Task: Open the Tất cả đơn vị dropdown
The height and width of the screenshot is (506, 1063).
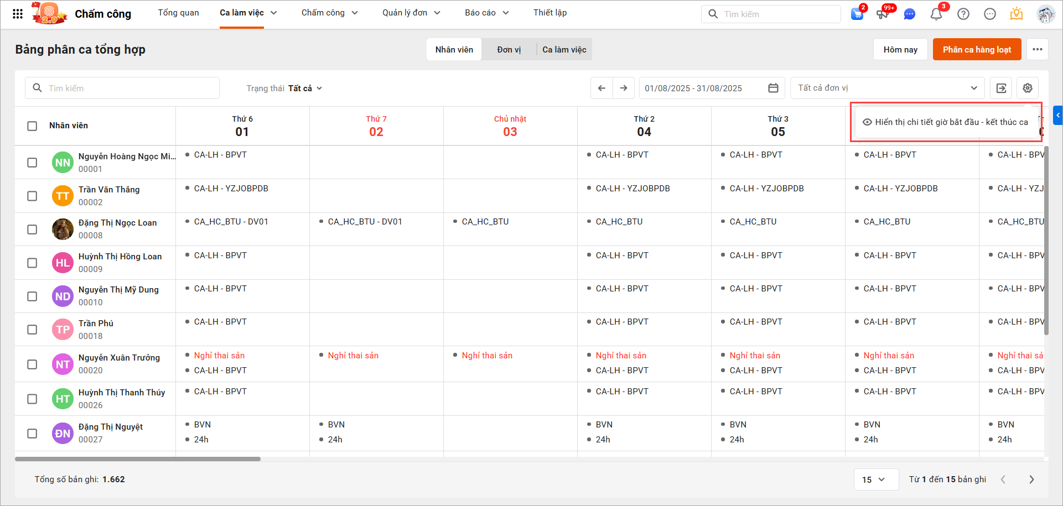Action: [x=887, y=88]
